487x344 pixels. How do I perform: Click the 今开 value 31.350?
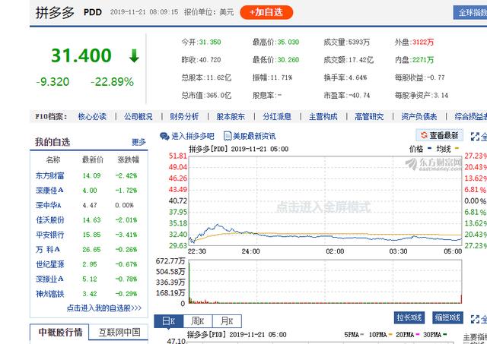210,43
